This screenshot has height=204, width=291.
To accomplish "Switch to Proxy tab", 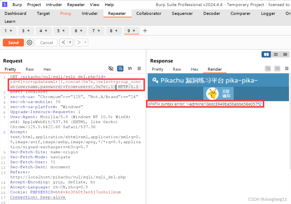I will pyautogui.click(x=66, y=13).
